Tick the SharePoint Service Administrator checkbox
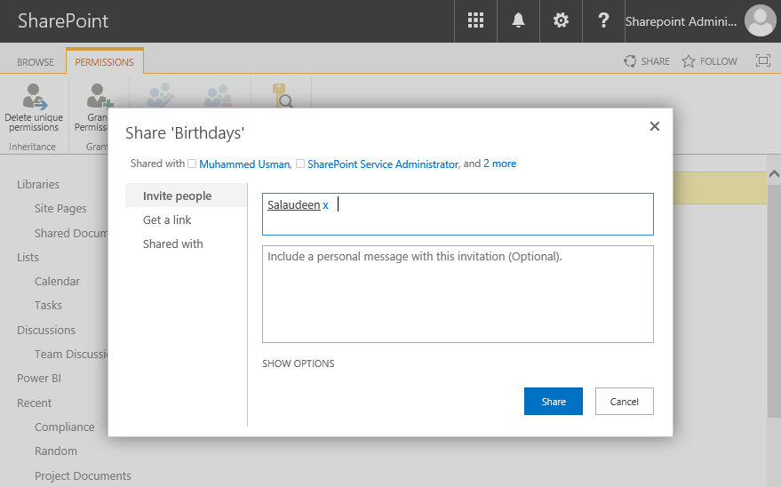This screenshot has width=781, height=487. 299,164
